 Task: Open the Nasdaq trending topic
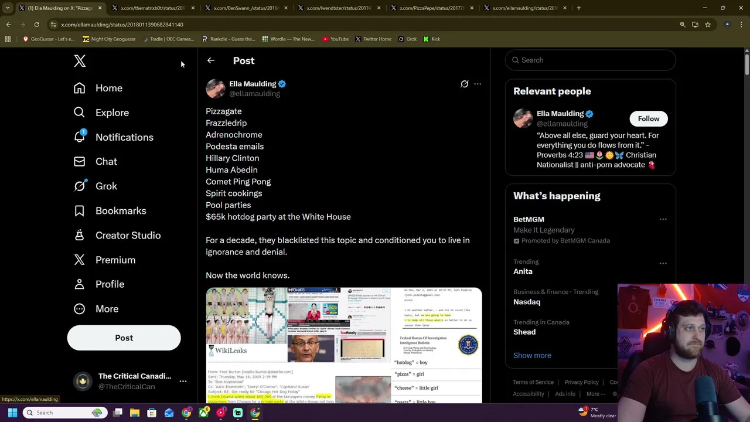pyautogui.click(x=527, y=302)
